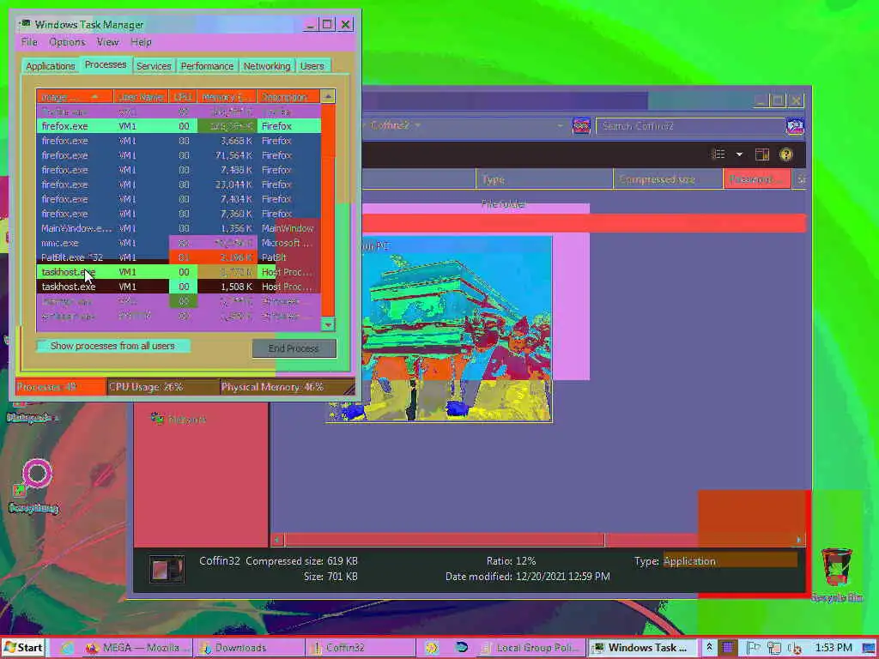Image resolution: width=879 pixels, height=659 pixels.
Task: Open the Local Group Policy taskbar button
Action: (x=530, y=648)
